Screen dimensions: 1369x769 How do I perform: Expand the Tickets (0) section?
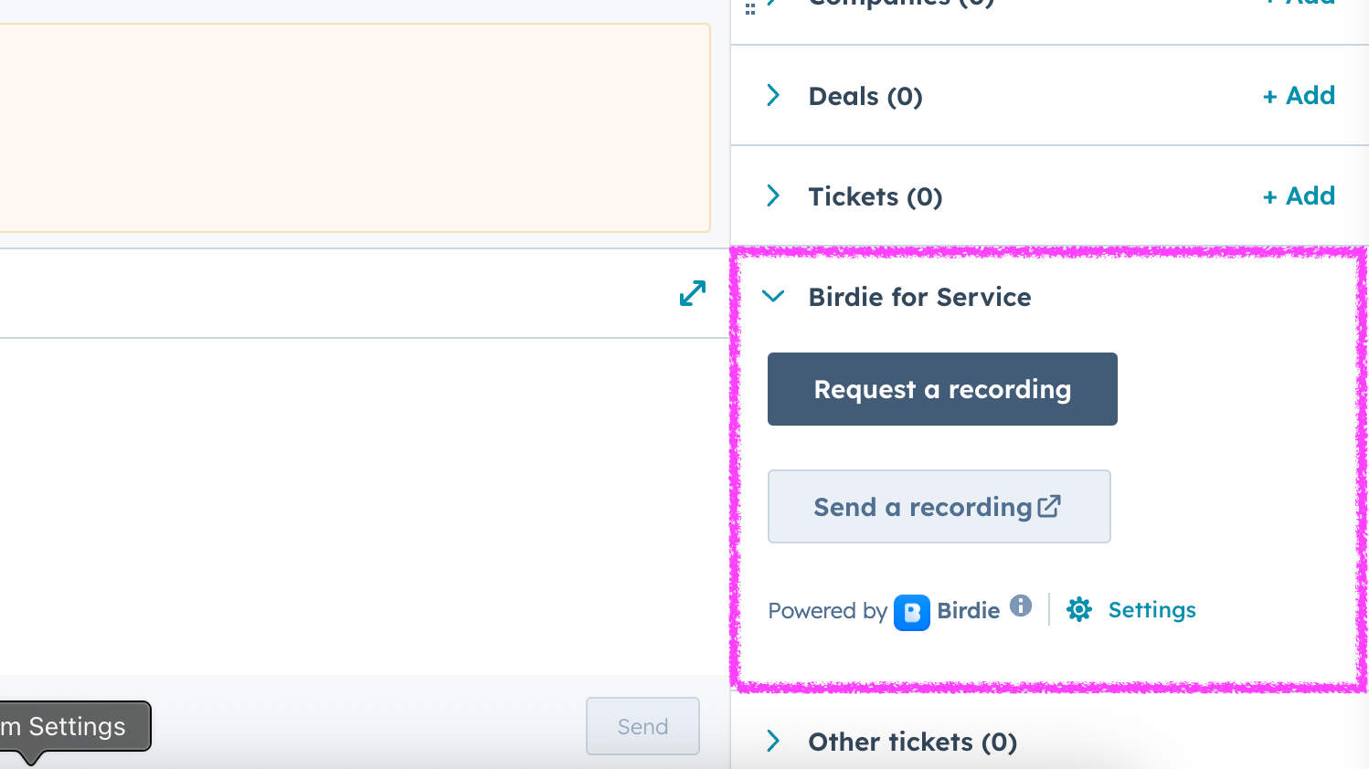(x=773, y=195)
